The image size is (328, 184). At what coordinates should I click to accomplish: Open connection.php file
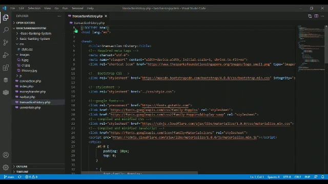(38, 81)
